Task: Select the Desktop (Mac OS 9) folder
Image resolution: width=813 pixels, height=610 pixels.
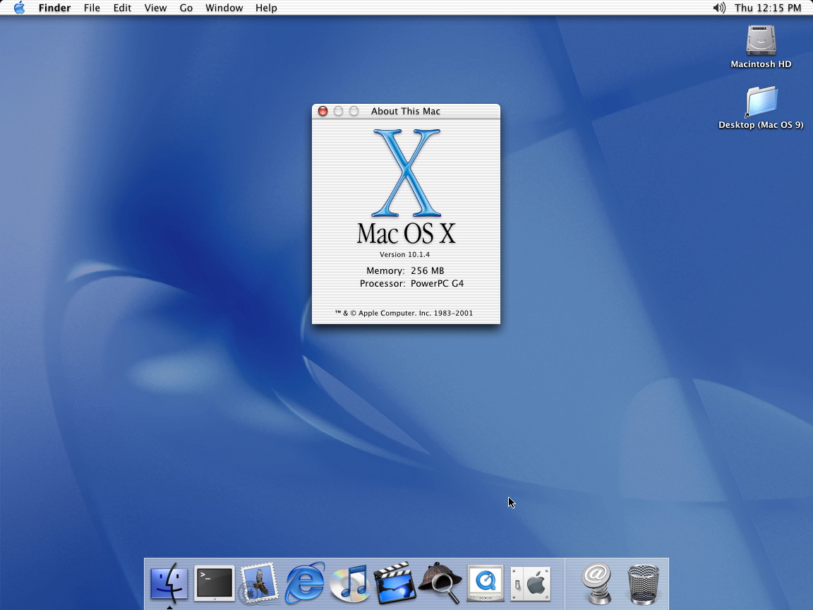Action: pyautogui.click(x=761, y=102)
